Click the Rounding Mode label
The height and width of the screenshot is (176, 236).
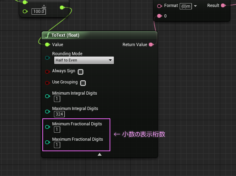pos(67,53)
